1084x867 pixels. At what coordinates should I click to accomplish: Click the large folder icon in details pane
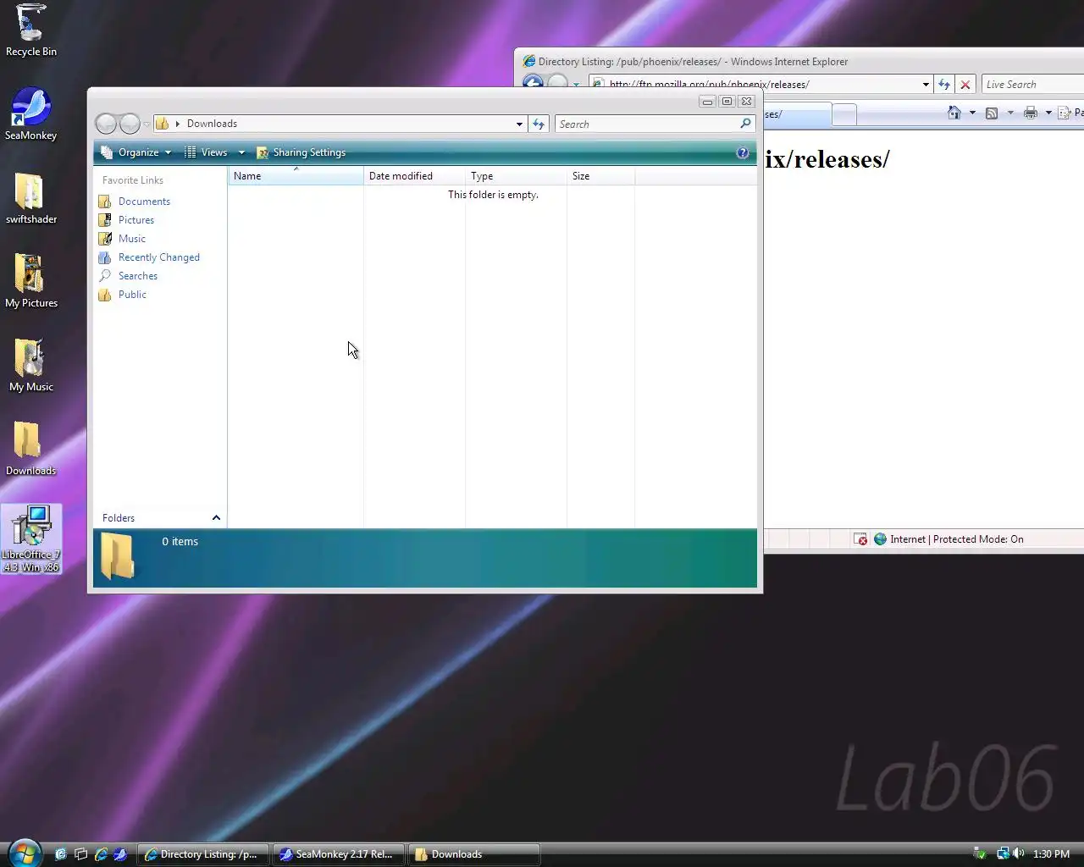point(118,556)
